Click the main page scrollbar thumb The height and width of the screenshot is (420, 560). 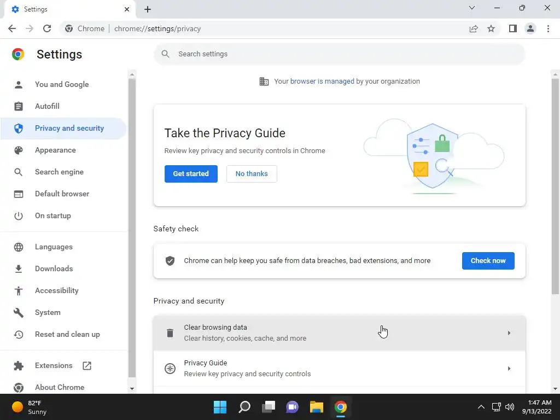point(555,186)
